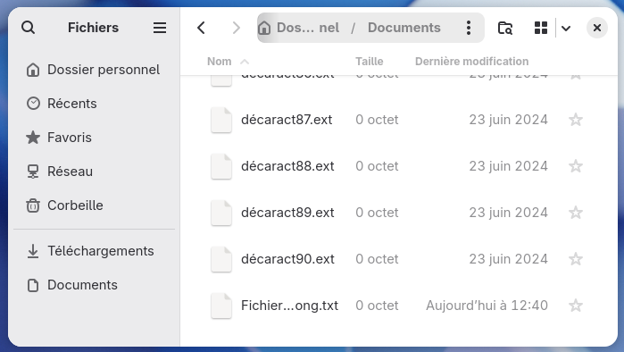This screenshot has width=624, height=352.
Task: Open the path bar three-dot menu
Action: pyautogui.click(x=469, y=28)
